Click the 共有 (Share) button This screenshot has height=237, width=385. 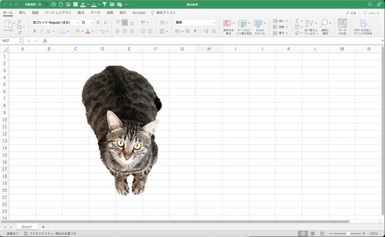[351, 13]
